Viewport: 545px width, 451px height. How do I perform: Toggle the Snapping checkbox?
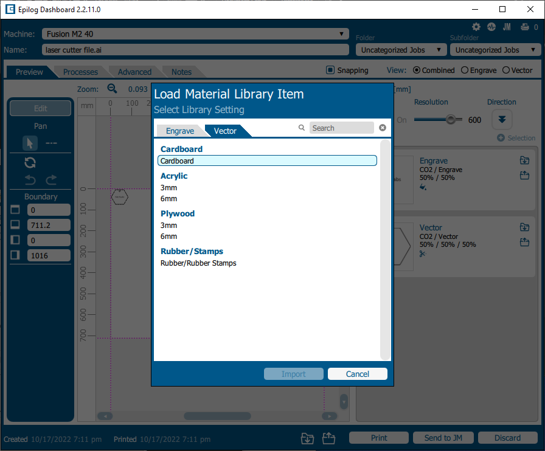[330, 71]
